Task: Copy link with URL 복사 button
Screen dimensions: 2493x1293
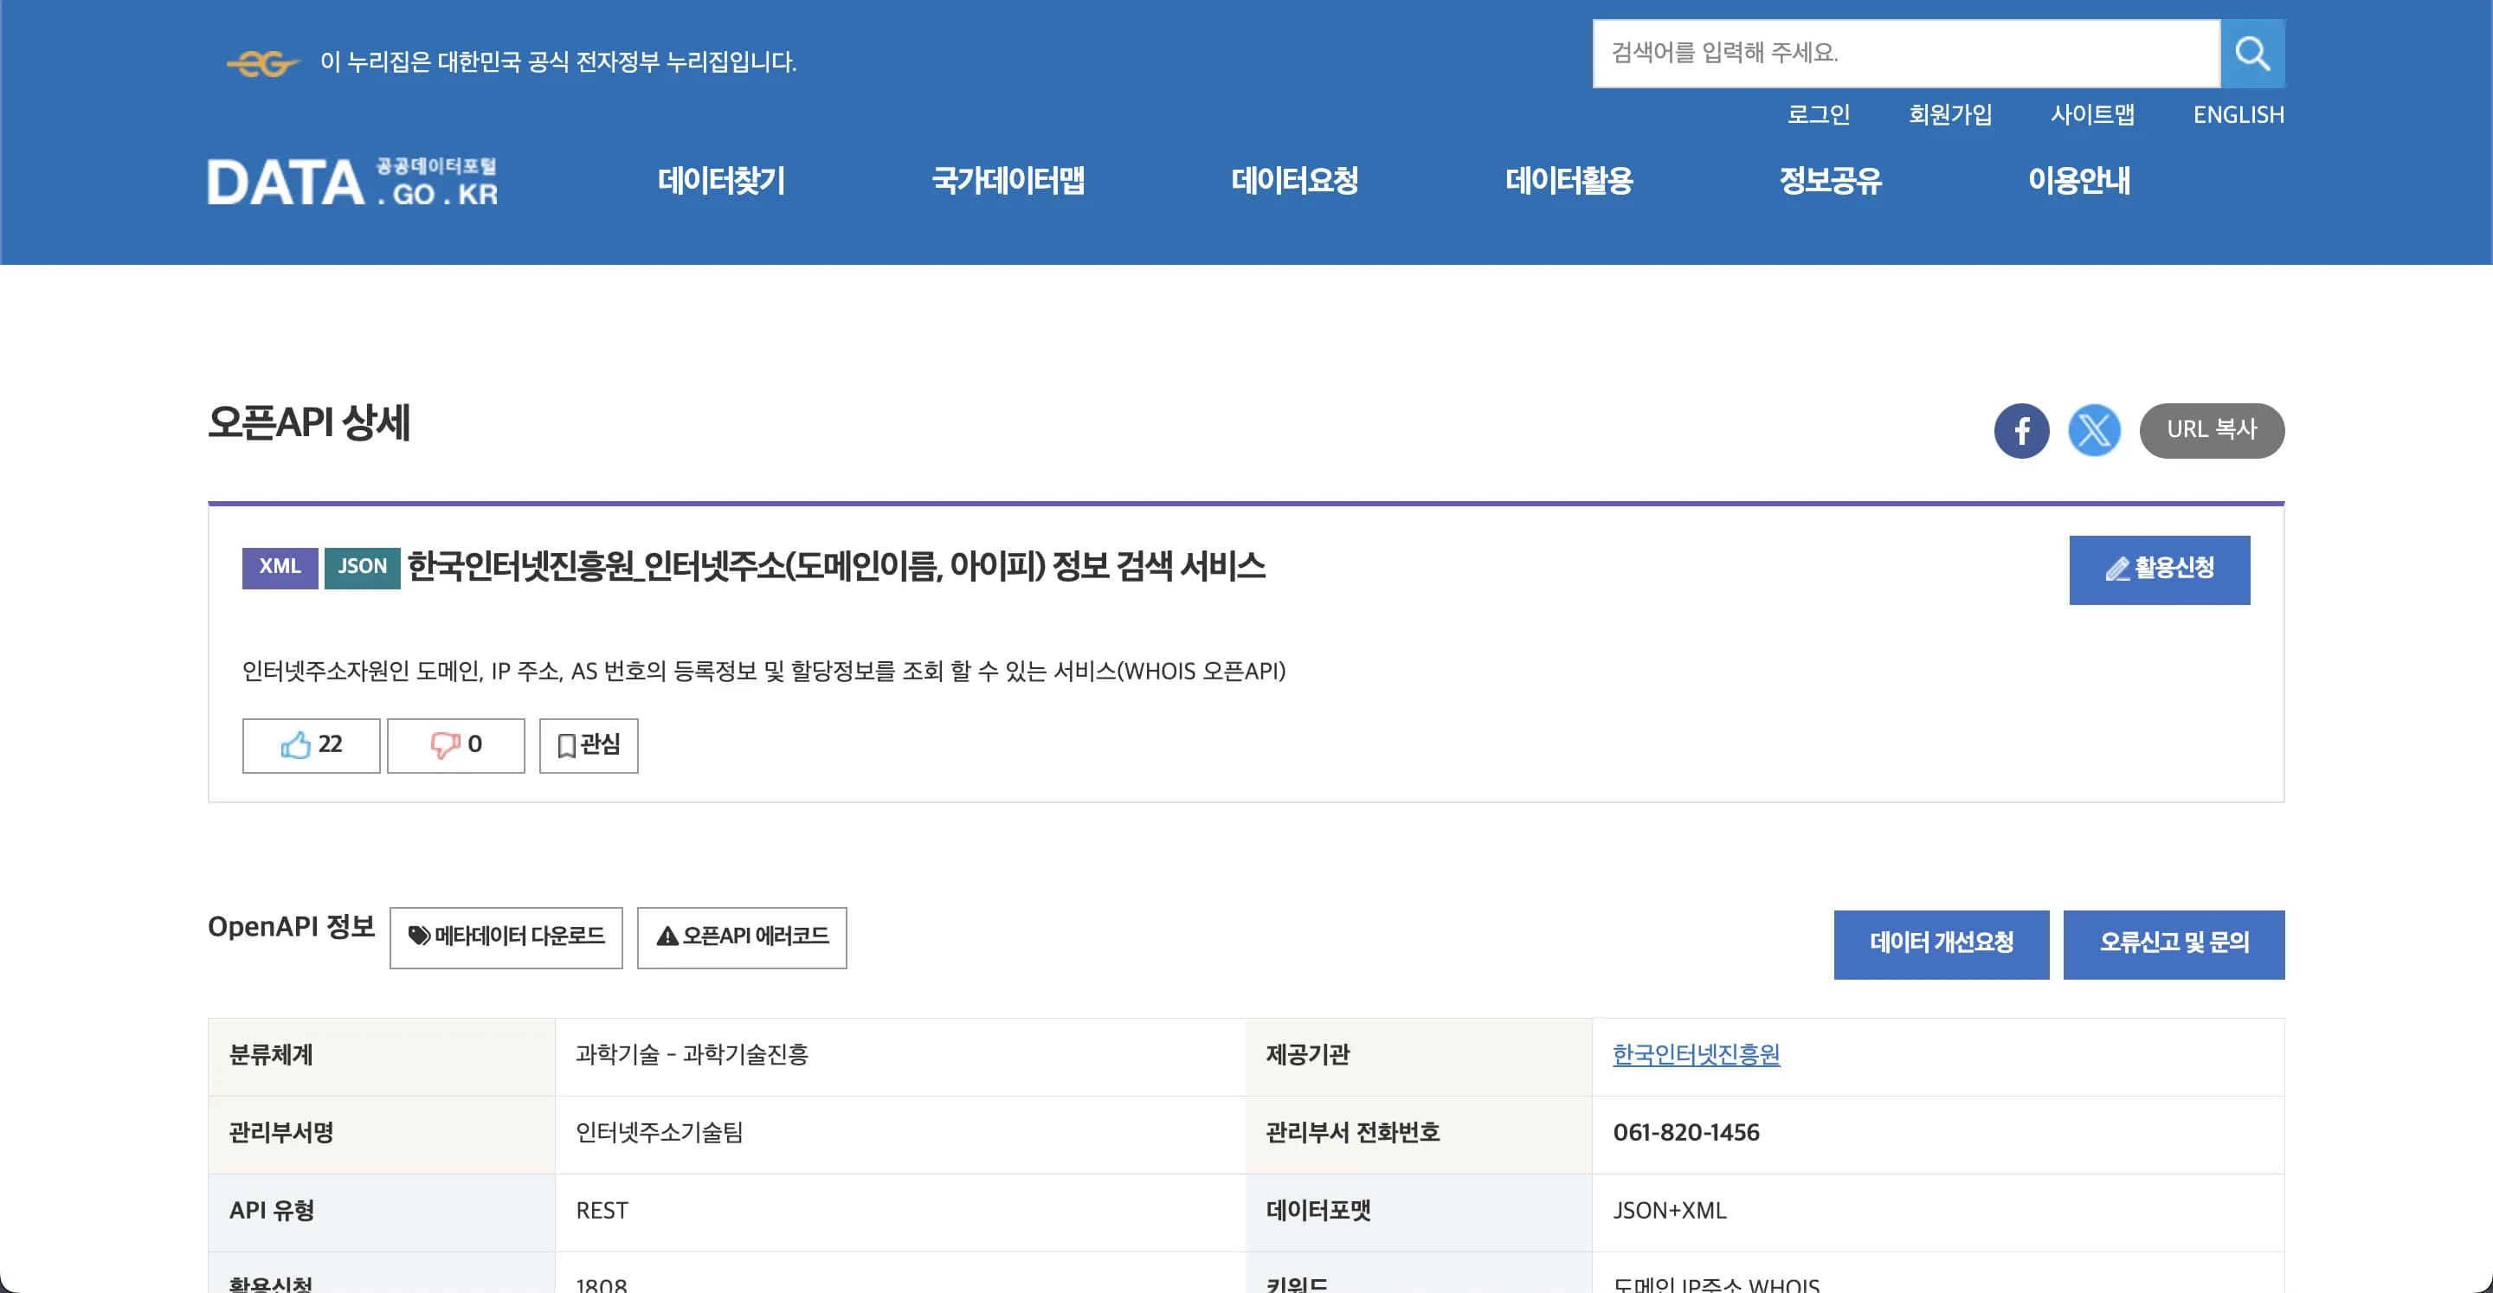Action: click(x=2212, y=431)
